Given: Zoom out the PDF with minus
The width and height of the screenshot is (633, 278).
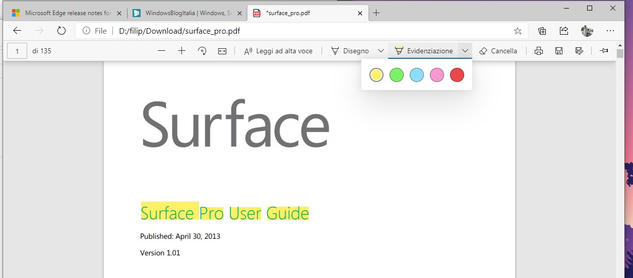Looking at the screenshot, I should pos(161,51).
